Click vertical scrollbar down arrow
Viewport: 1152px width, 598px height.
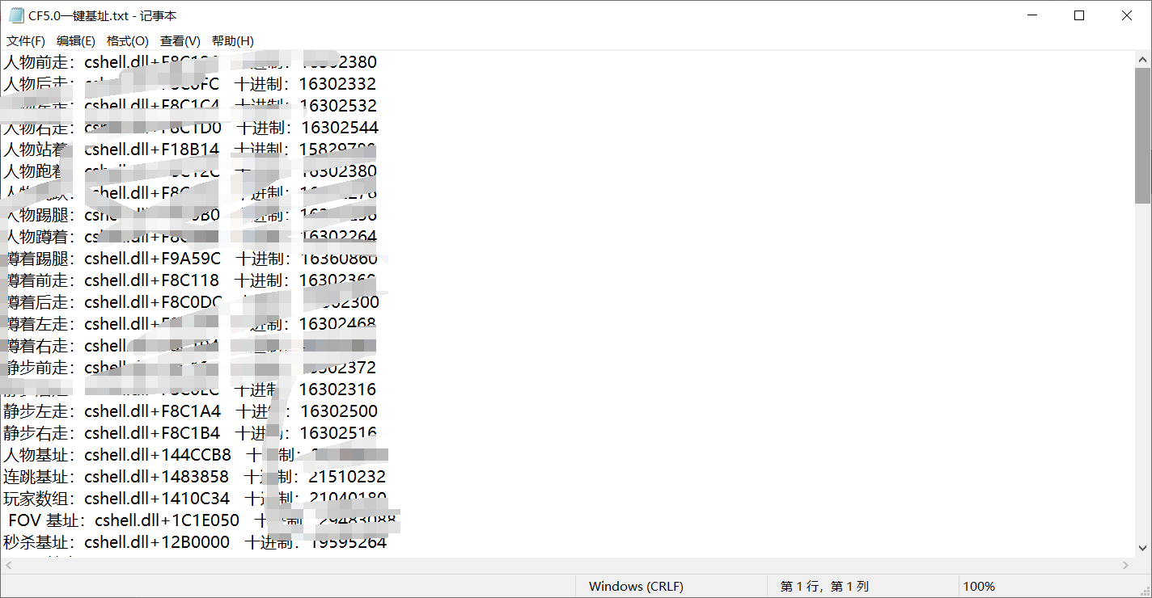click(1142, 548)
